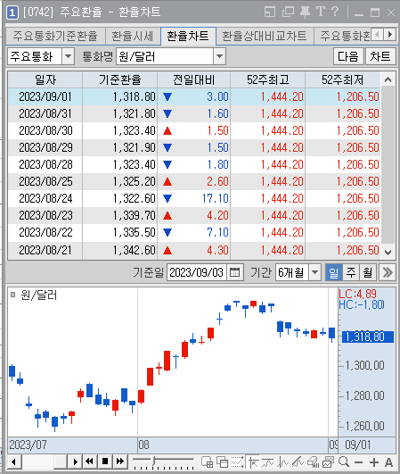Click the table vertical scrollbar thumb
400x474 pixels.
pos(388,165)
